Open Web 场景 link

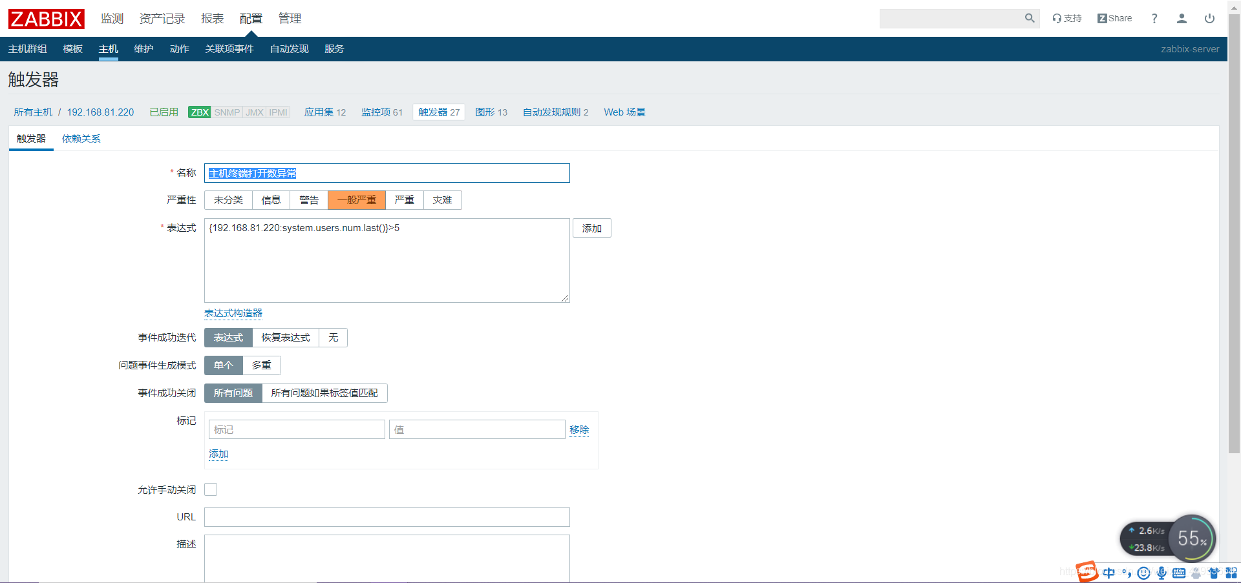(x=624, y=112)
